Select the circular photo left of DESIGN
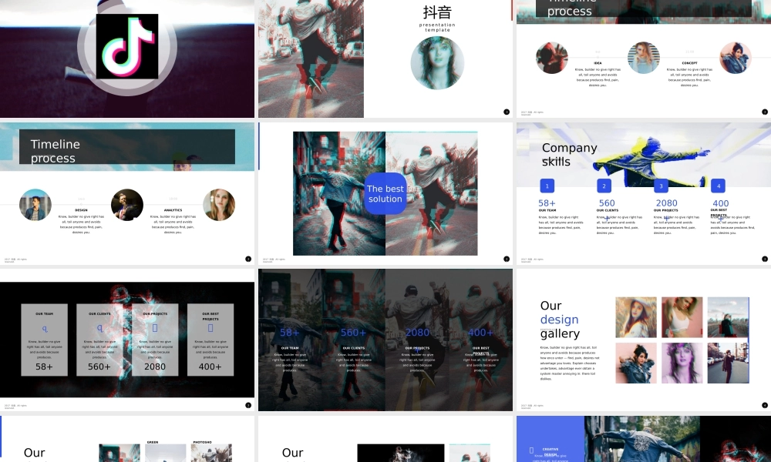The height and width of the screenshot is (462, 771). 35,205
